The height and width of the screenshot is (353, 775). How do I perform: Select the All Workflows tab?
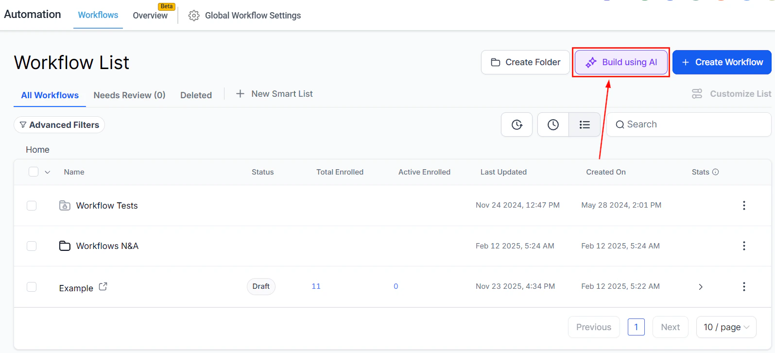50,95
